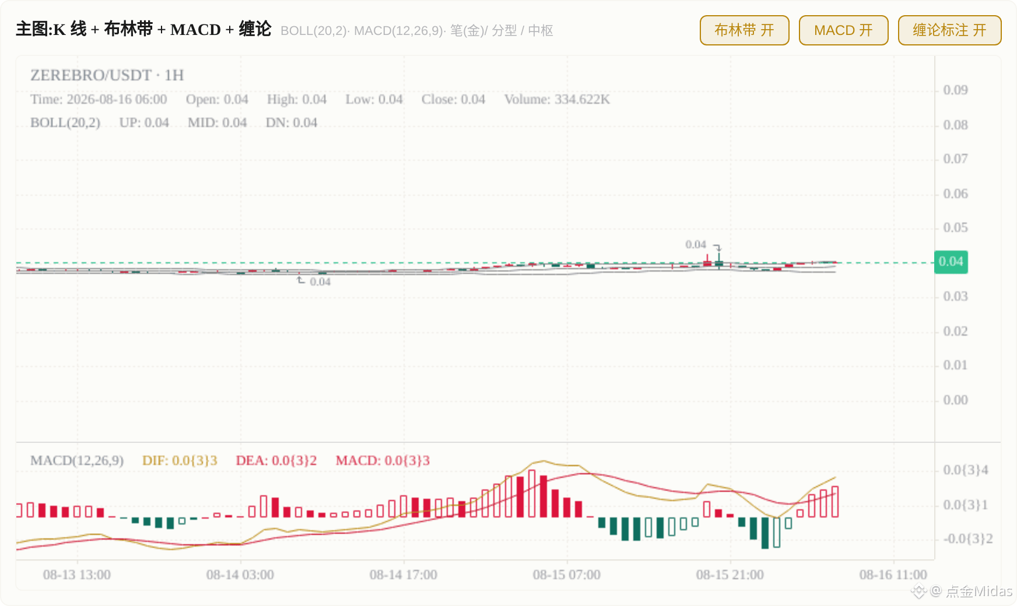Click the 0.09 price axis label
The image size is (1017, 606).
click(955, 90)
